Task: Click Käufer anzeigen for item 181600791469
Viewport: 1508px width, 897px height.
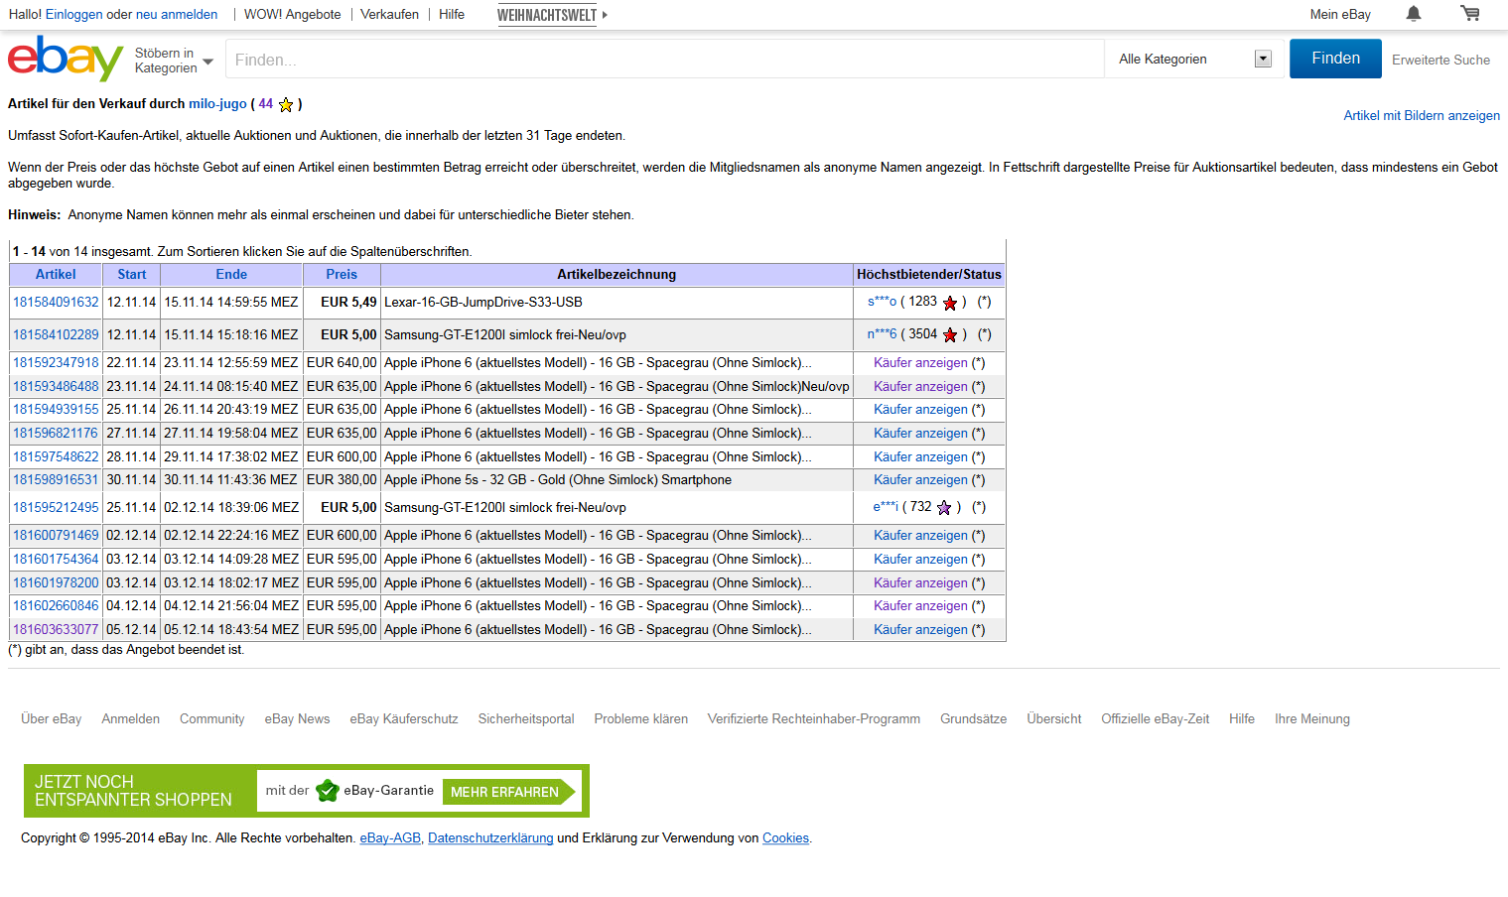Action: (920, 535)
